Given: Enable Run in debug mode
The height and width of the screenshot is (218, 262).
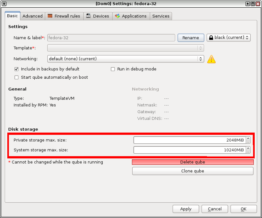Looking at the screenshot, I should 113,69.
